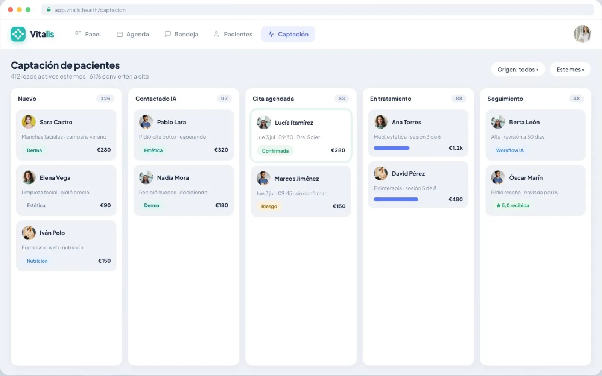Click the Confirmada badge on Lucía Ramírez
The height and width of the screenshot is (376, 602).
[275, 151]
